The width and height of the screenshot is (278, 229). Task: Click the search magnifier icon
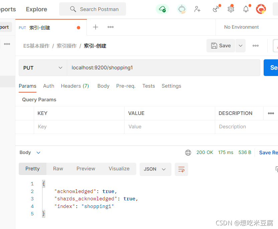coord(73,9)
